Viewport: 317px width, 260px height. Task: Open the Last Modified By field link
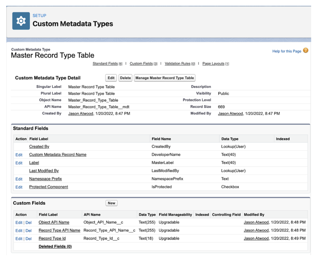tap(44, 170)
